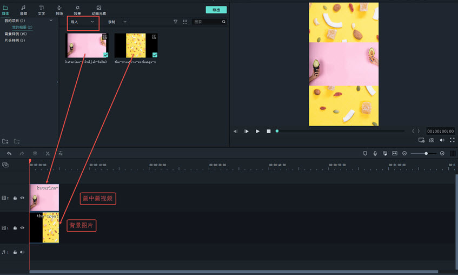Hide video track 2 with eye icon
458x275 pixels.
(23, 198)
